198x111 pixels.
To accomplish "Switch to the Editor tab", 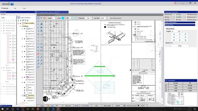I will pyautogui.click(x=61, y=12).
